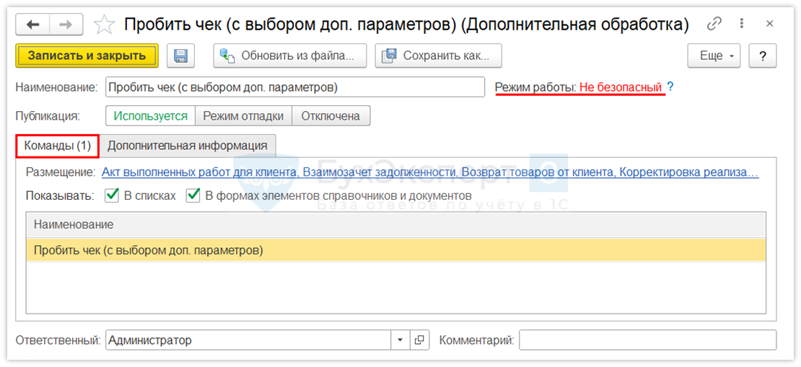The image size is (801, 367).
Task: Select the Команды (1) tab
Action: [x=57, y=145]
